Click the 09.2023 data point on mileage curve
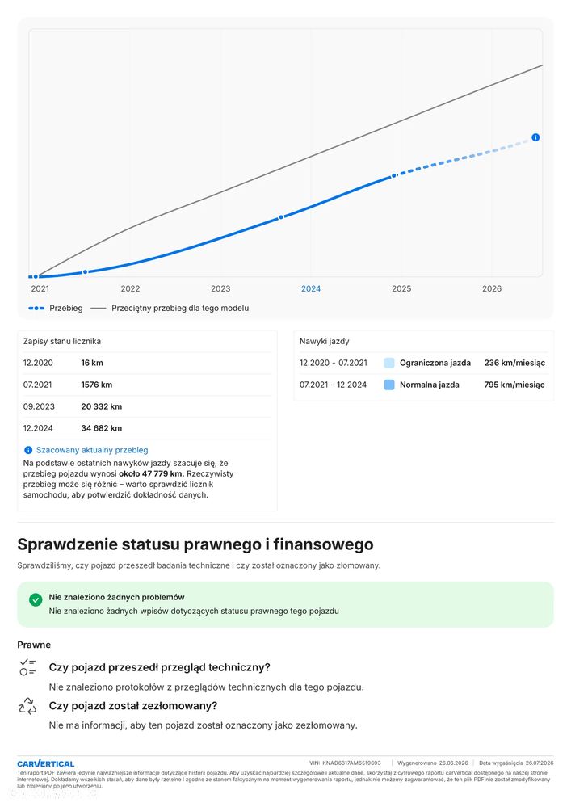This screenshot has height=807, width=571. click(x=281, y=217)
